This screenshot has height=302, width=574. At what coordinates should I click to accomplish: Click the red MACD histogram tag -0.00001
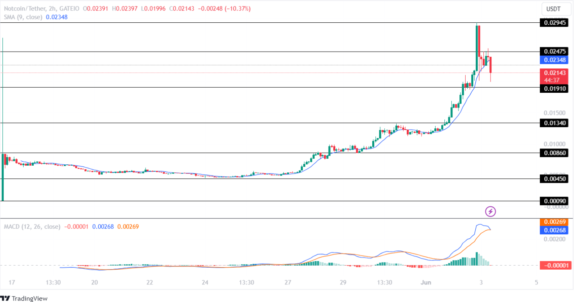pyautogui.click(x=555, y=265)
